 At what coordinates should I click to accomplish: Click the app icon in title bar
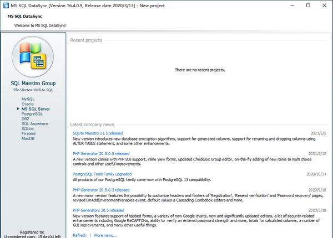pos(6,6)
